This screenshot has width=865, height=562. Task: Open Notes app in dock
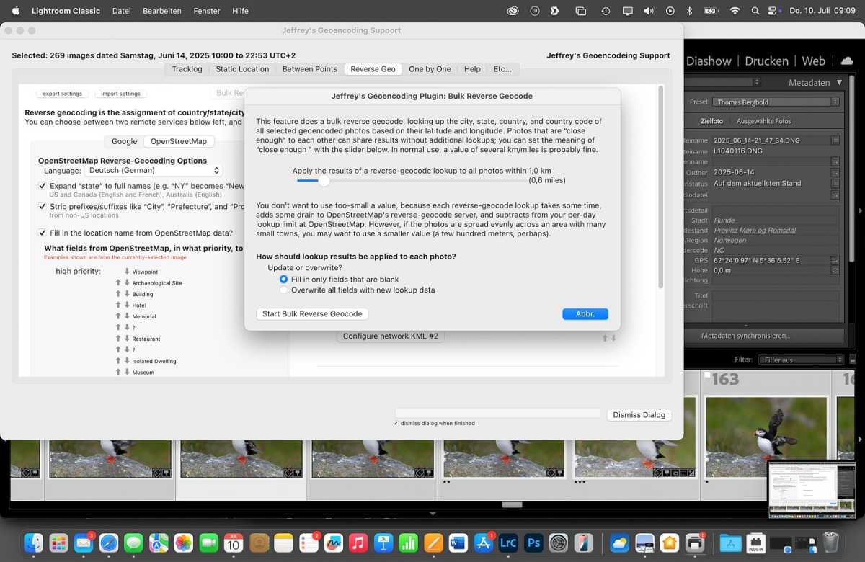click(x=283, y=543)
